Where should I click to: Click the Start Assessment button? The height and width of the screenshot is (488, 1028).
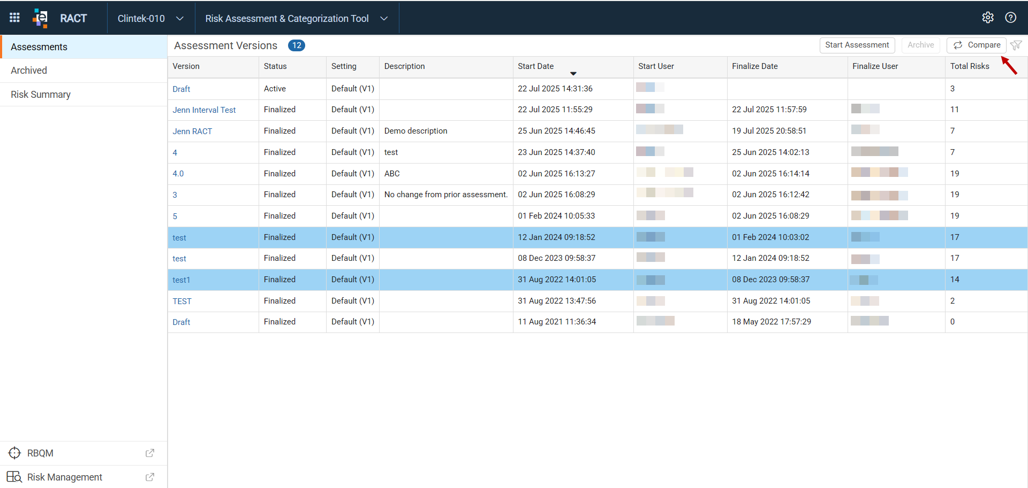point(857,45)
